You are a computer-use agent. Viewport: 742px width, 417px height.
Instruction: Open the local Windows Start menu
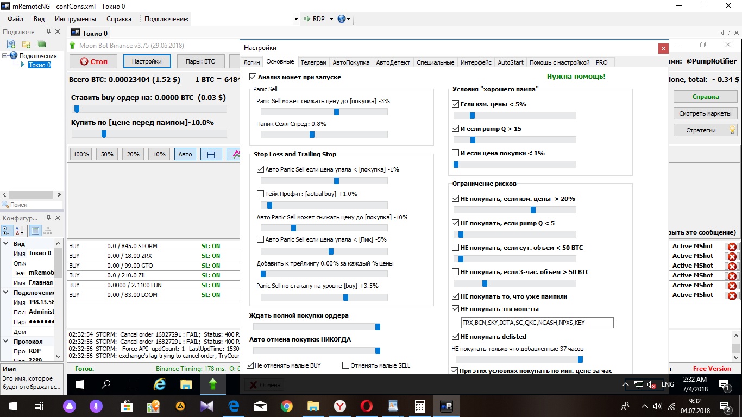point(12,406)
